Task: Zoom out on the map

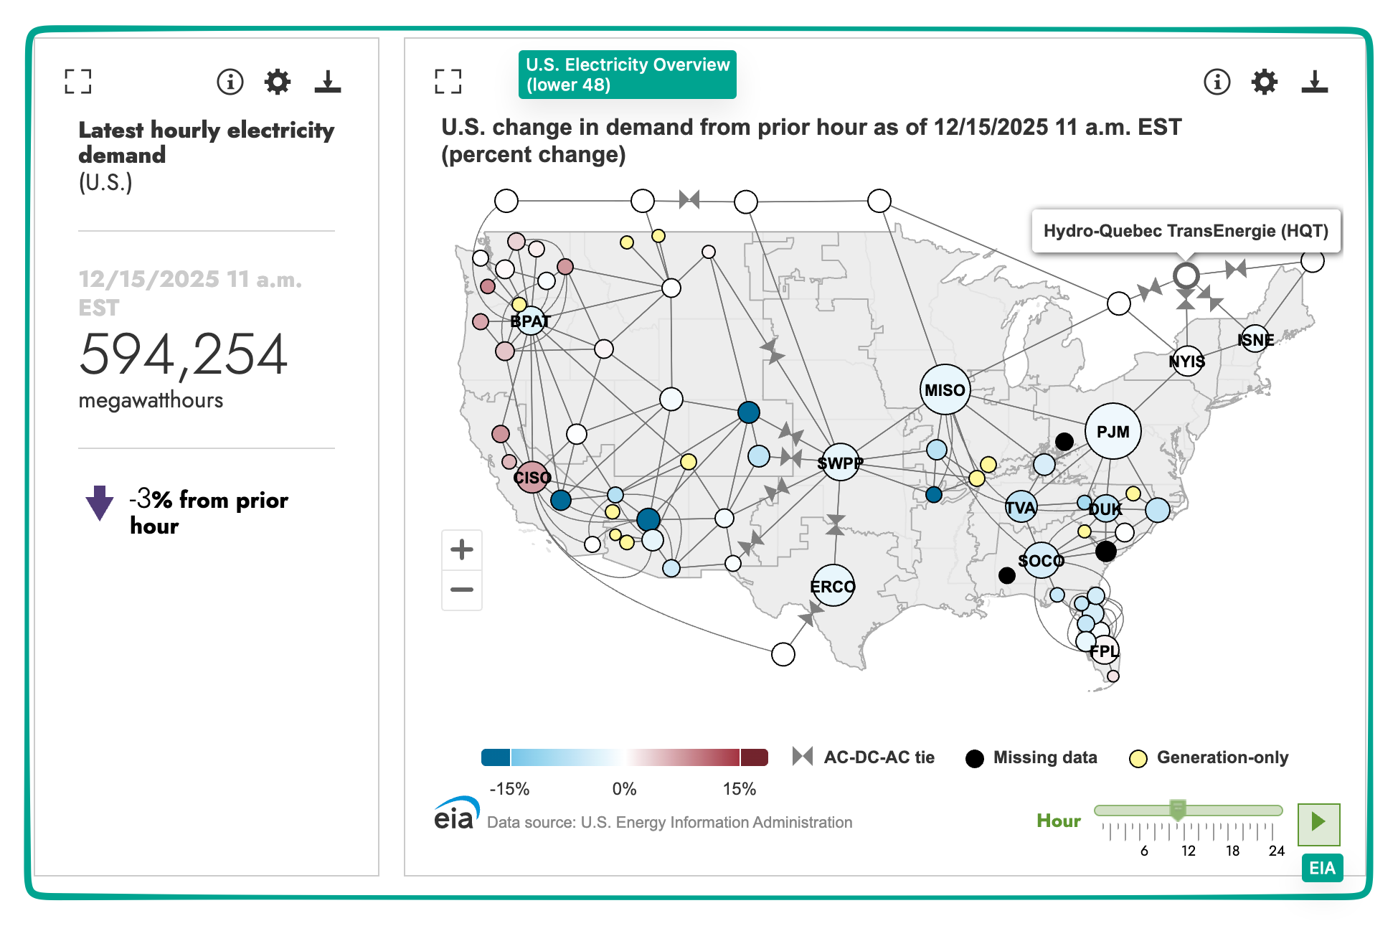Action: click(x=462, y=590)
